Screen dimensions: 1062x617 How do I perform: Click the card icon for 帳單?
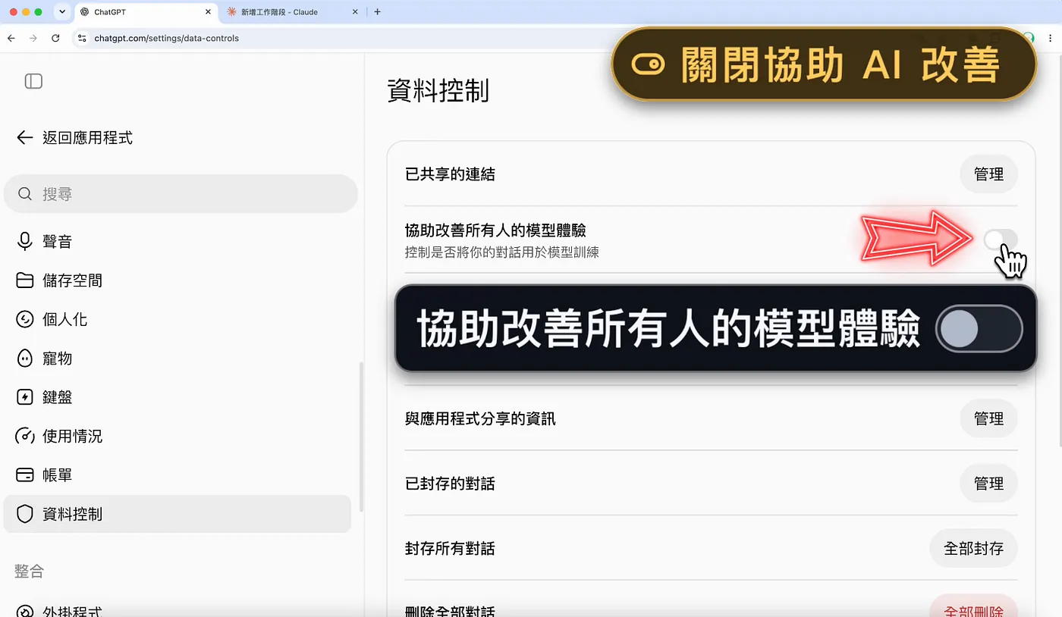tap(25, 475)
